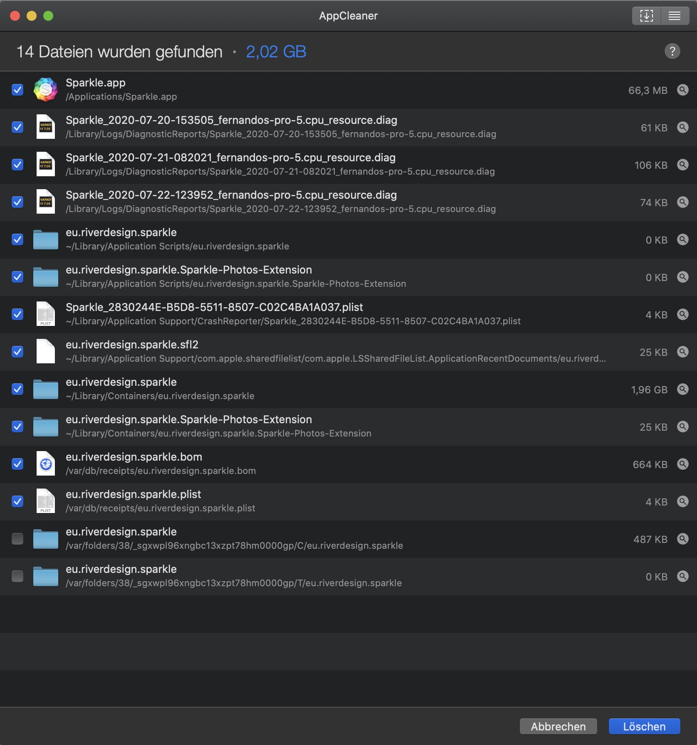Click the Sparkle.app colorful application icon
This screenshot has width=697, height=745.
46,89
